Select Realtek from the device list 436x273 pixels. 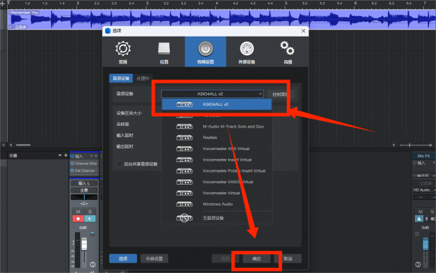pyautogui.click(x=210, y=138)
